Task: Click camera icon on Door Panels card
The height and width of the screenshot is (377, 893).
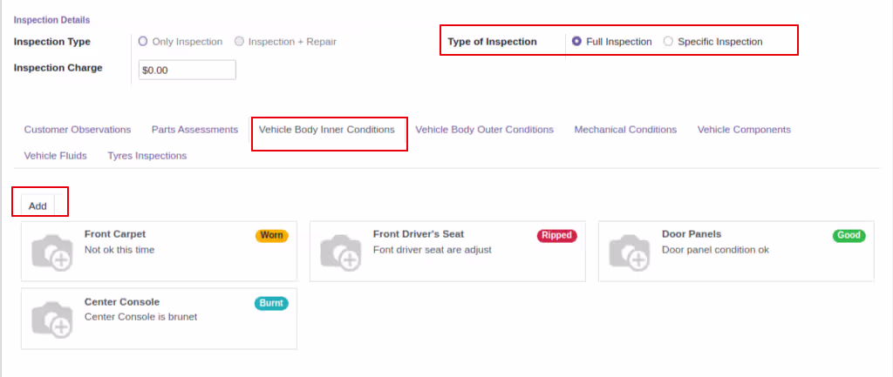Action: pyautogui.click(x=630, y=252)
